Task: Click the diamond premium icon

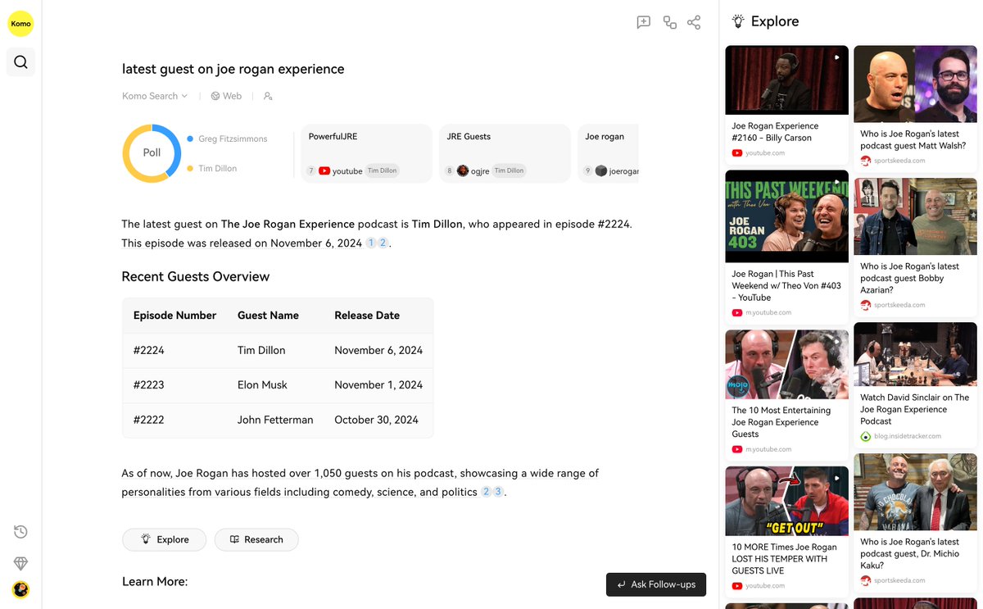Action: (x=20, y=563)
